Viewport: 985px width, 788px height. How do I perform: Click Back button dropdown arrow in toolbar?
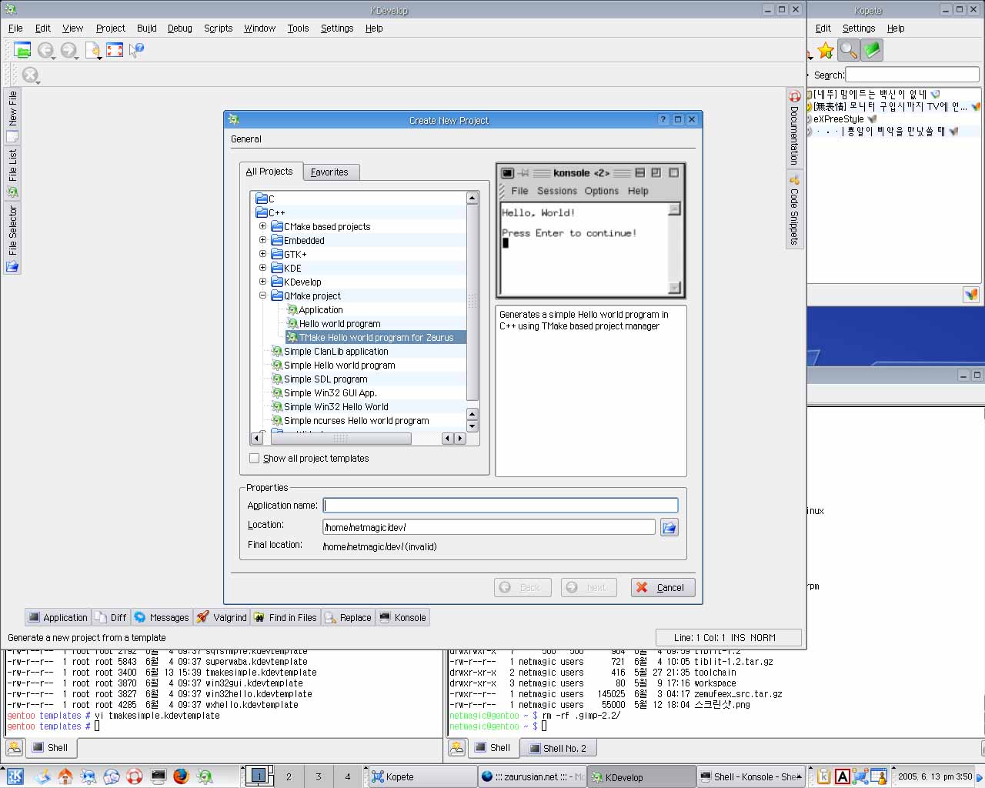point(54,58)
